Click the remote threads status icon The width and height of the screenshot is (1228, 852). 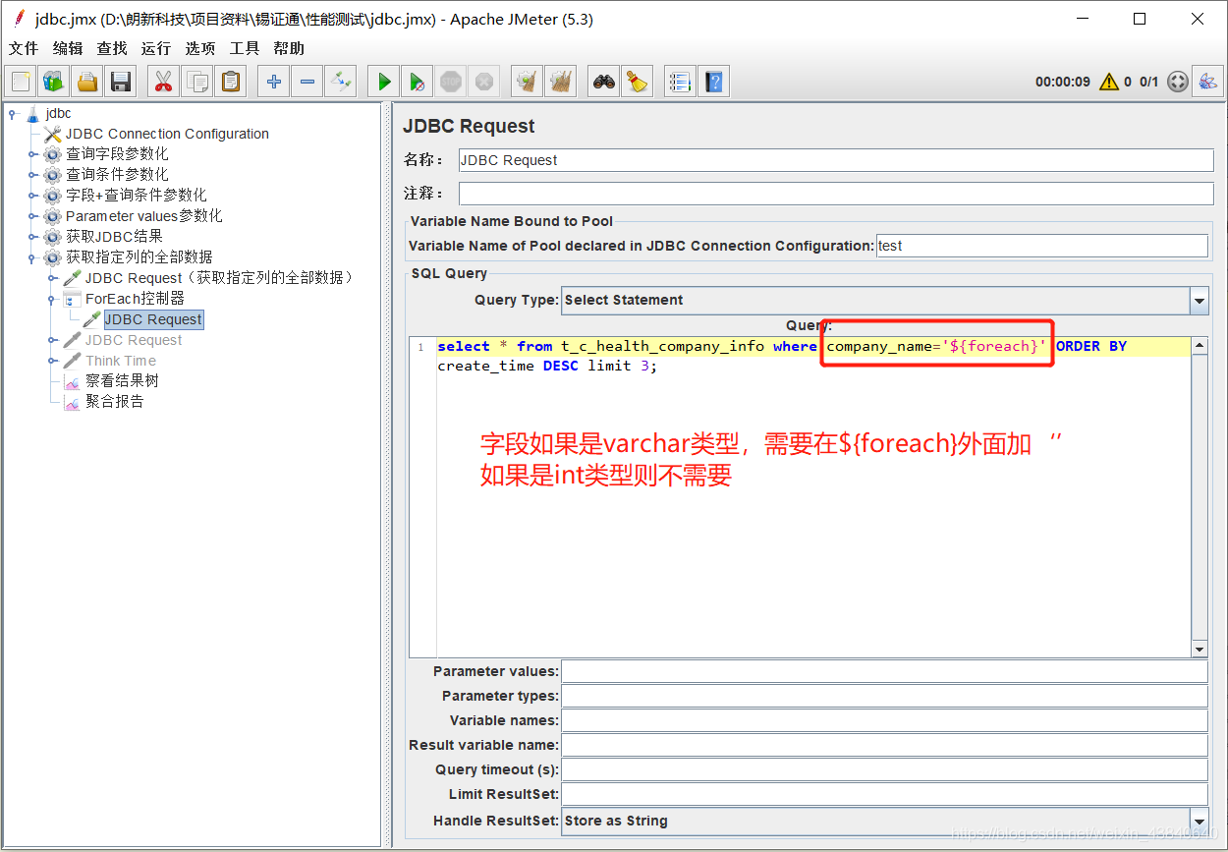tap(1178, 82)
